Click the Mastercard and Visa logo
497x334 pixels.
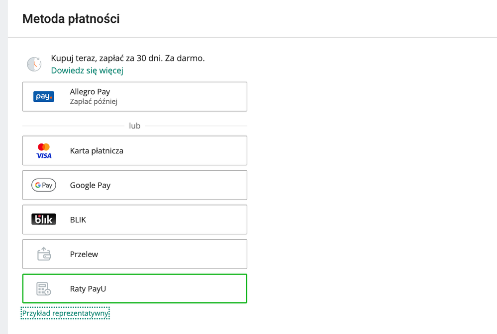(x=44, y=151)
